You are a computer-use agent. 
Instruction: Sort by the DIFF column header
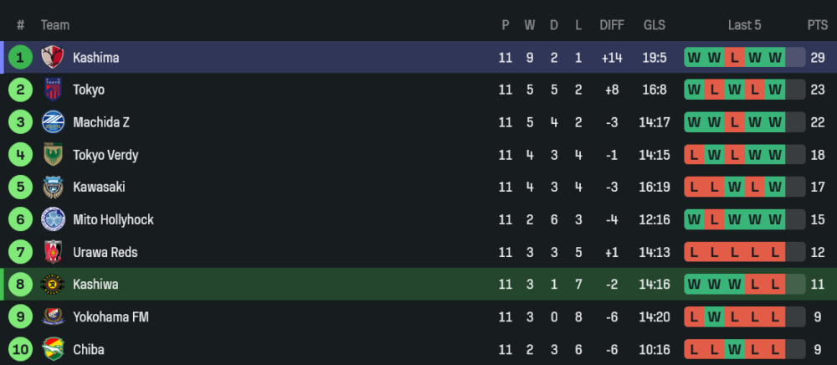click(x=612, y=25)
